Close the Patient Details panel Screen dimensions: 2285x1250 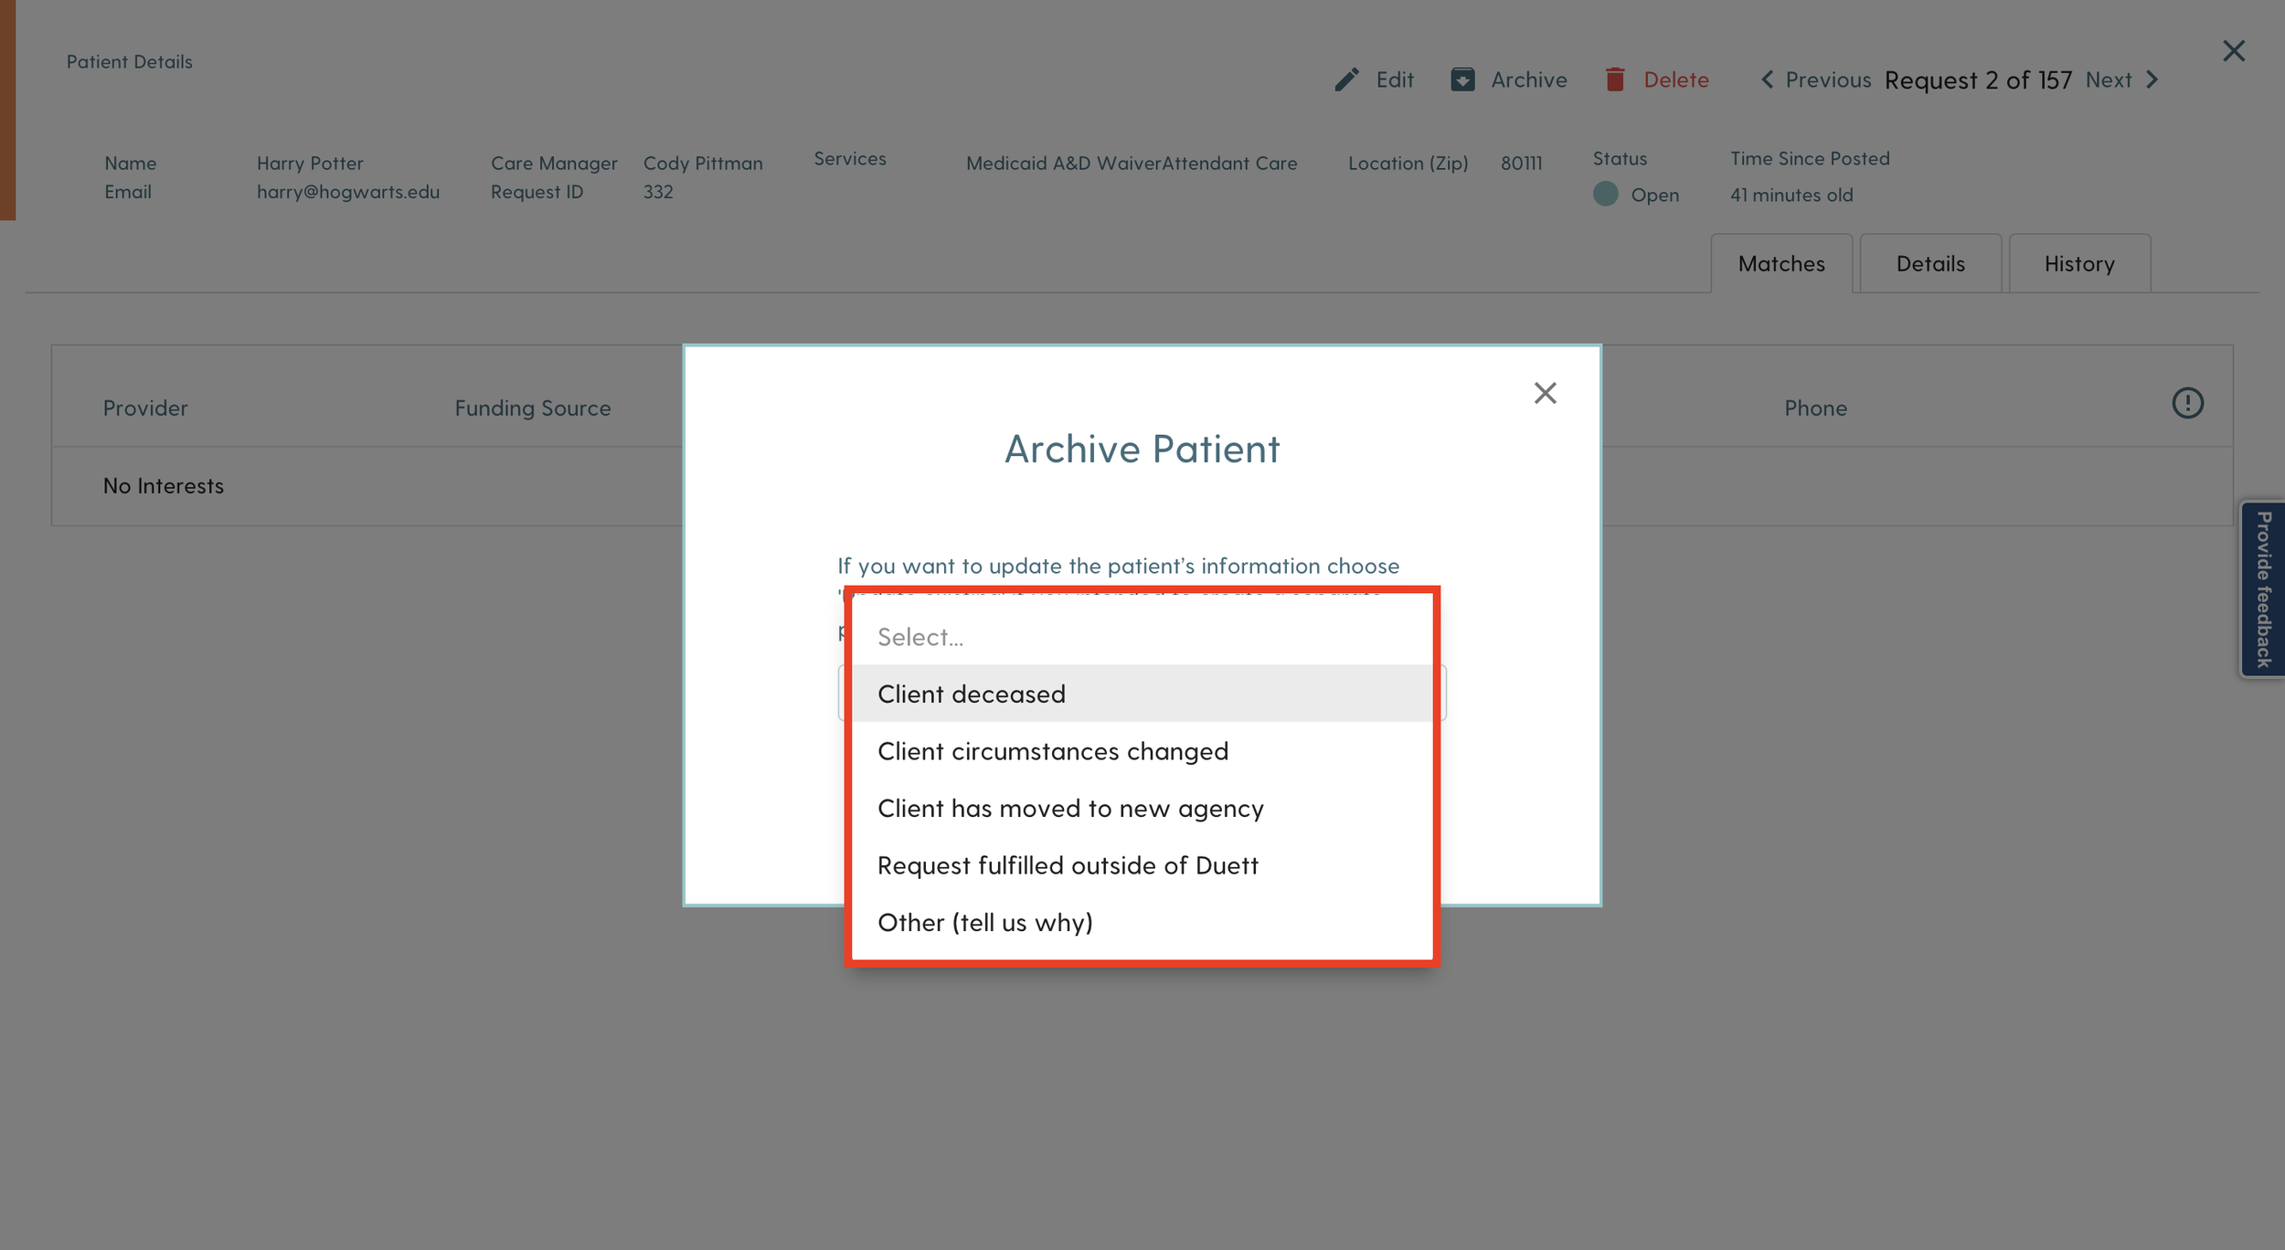pos(2233,51)
